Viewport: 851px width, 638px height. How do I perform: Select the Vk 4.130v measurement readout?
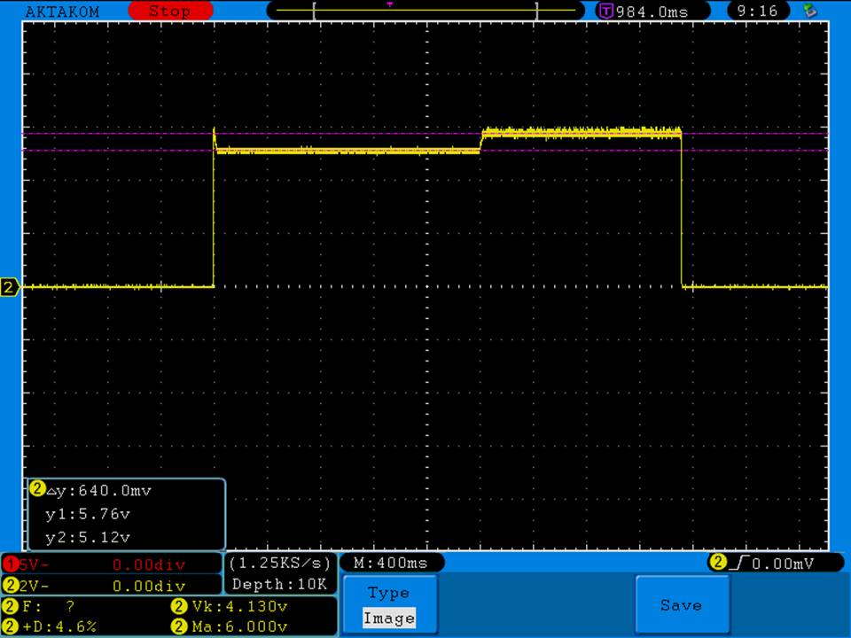coord(241,606)
